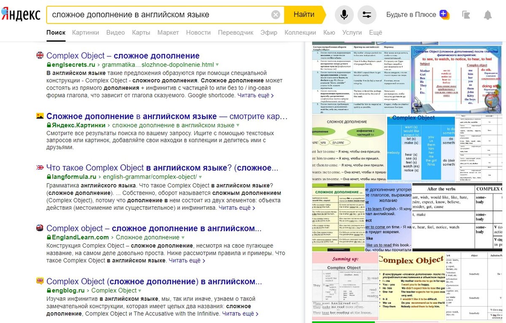506x323 pixels.
Task: Click Читать ещё in the EnglandLearn result
Action: click(x=187, y=260)
